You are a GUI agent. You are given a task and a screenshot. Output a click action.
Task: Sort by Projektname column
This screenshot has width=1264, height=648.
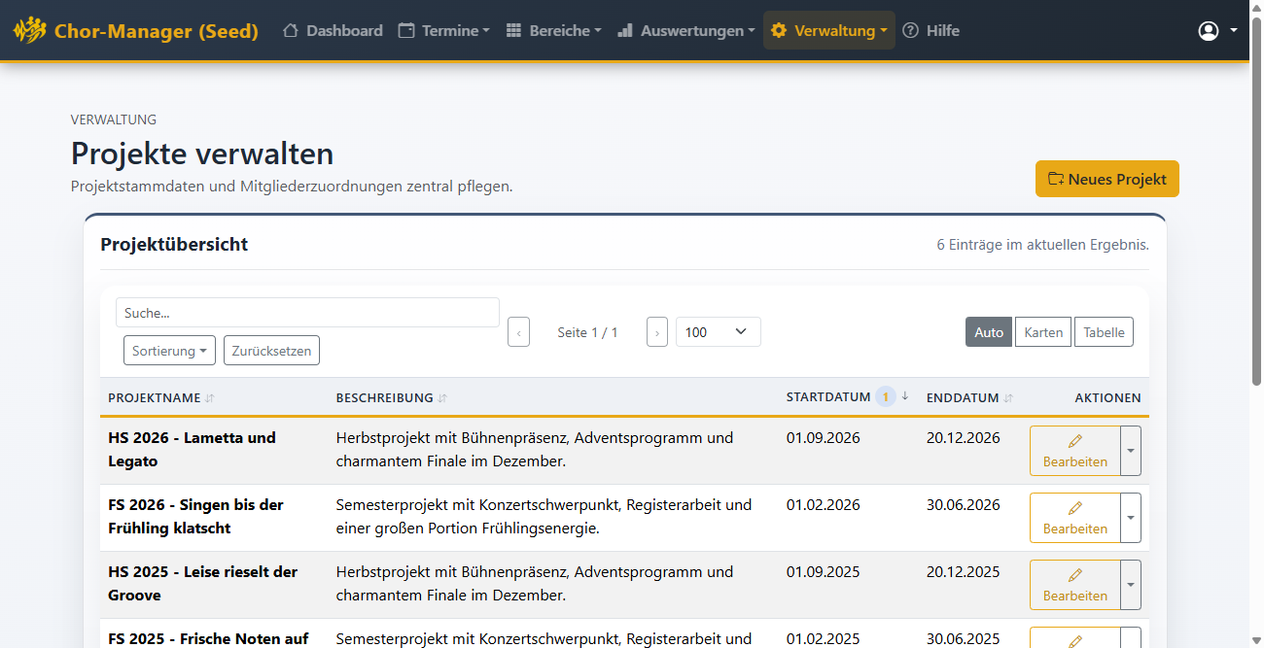point(161,397)
